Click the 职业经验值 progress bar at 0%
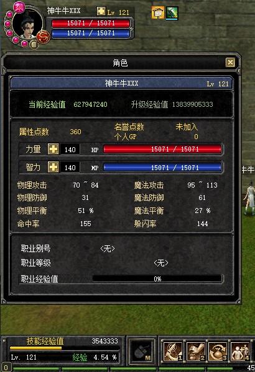255x372 pixels. (157, 278)
